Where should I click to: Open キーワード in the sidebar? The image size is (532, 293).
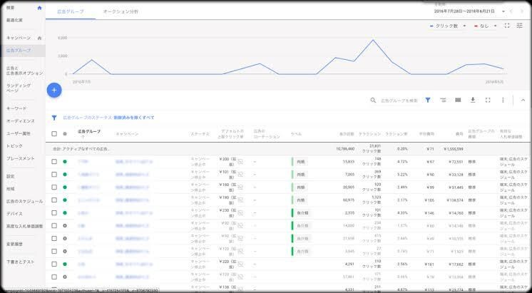tap(16, 108)
